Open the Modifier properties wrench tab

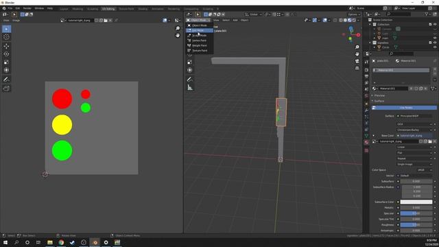click(366, 110)
